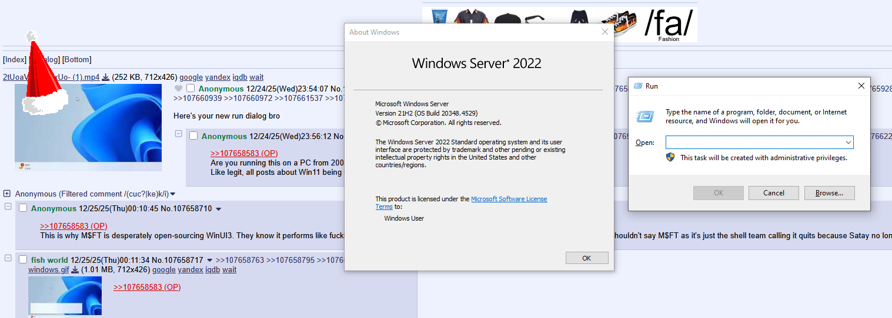Open the OP video thumbnail with Santa hat
The height and width of the screenshot is (318, 892).
tap(88, 127)
